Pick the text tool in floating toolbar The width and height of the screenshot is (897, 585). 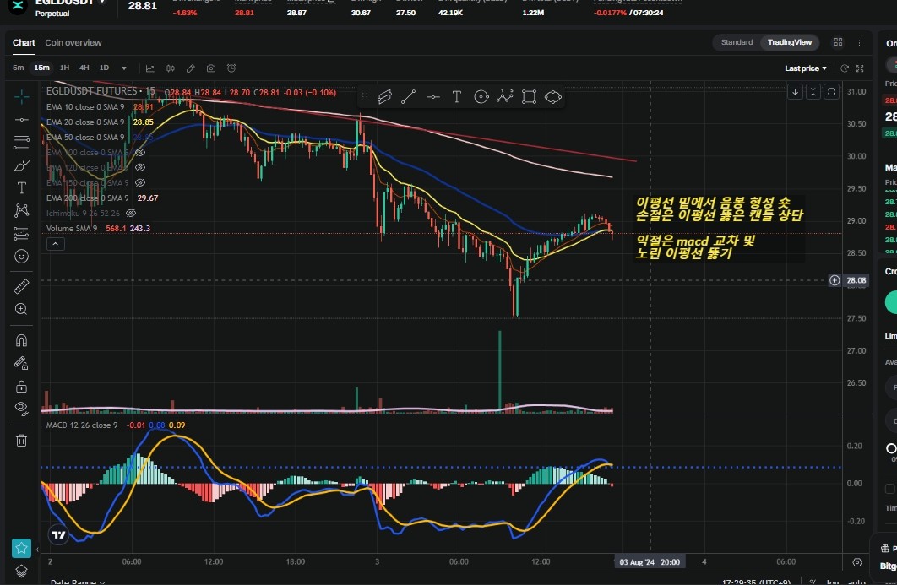tap(456, 96)
